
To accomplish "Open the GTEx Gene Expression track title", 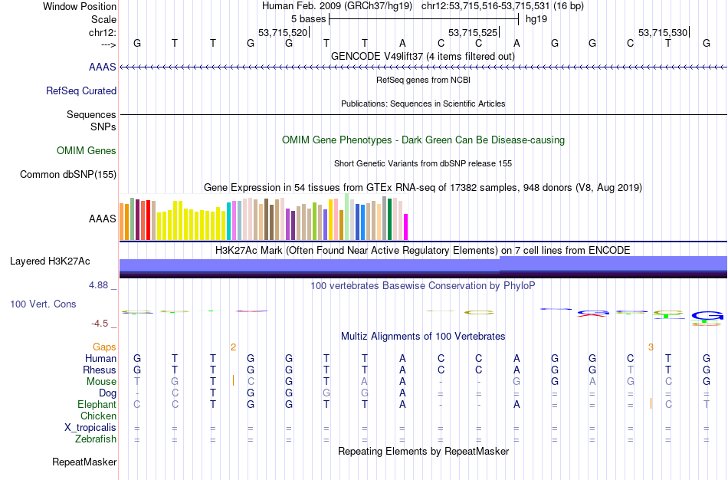I will (x=423, y=187).
